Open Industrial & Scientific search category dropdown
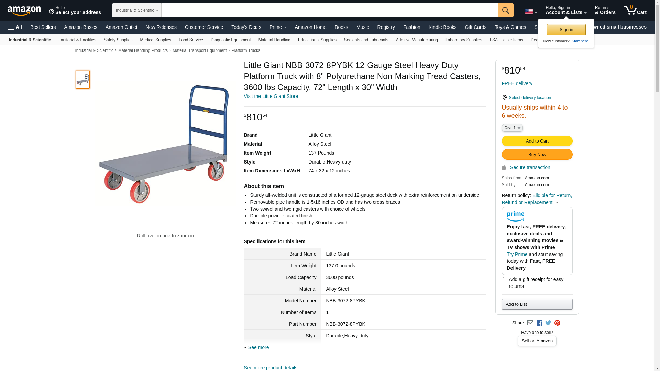 coord(137,10)
